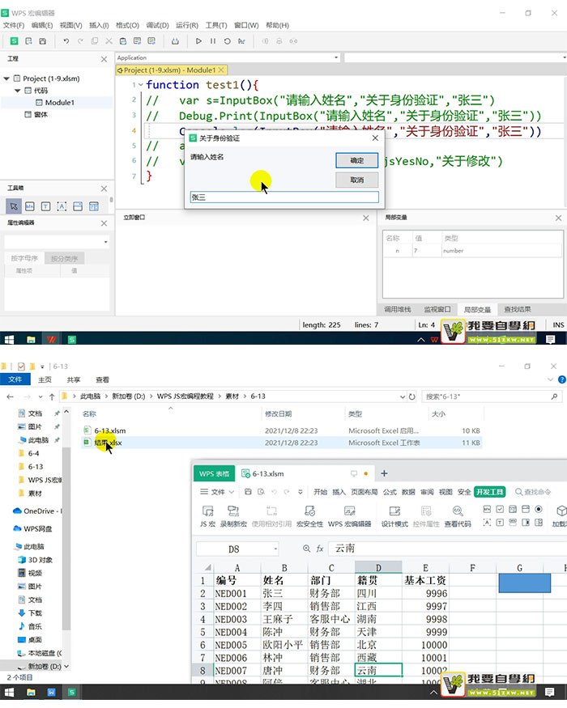Switch to the 监视窗口 tab
The height and width of the screenshot is (708, 567).
pos(437,309)
